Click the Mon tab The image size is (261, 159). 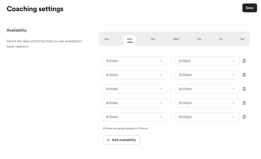pos(130,39)
